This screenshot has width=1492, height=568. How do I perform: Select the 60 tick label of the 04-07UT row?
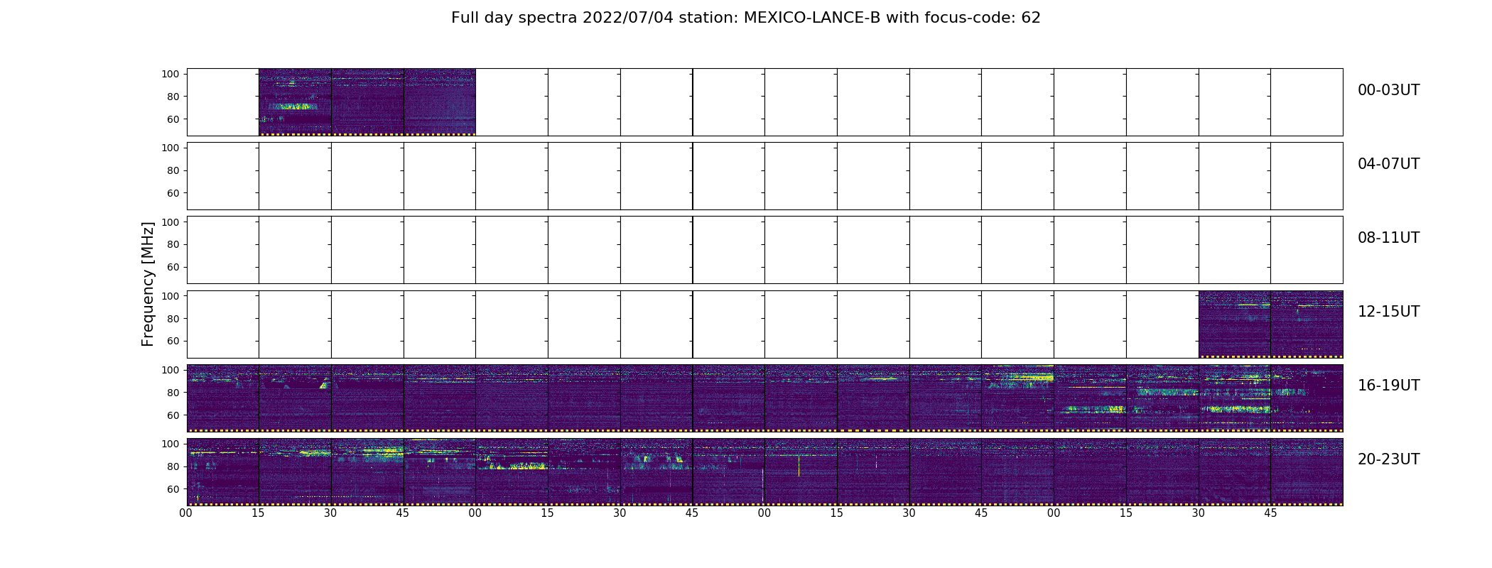click(x=174, y=193)
